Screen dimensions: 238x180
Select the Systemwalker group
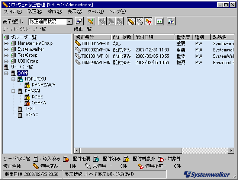[31, 49]
